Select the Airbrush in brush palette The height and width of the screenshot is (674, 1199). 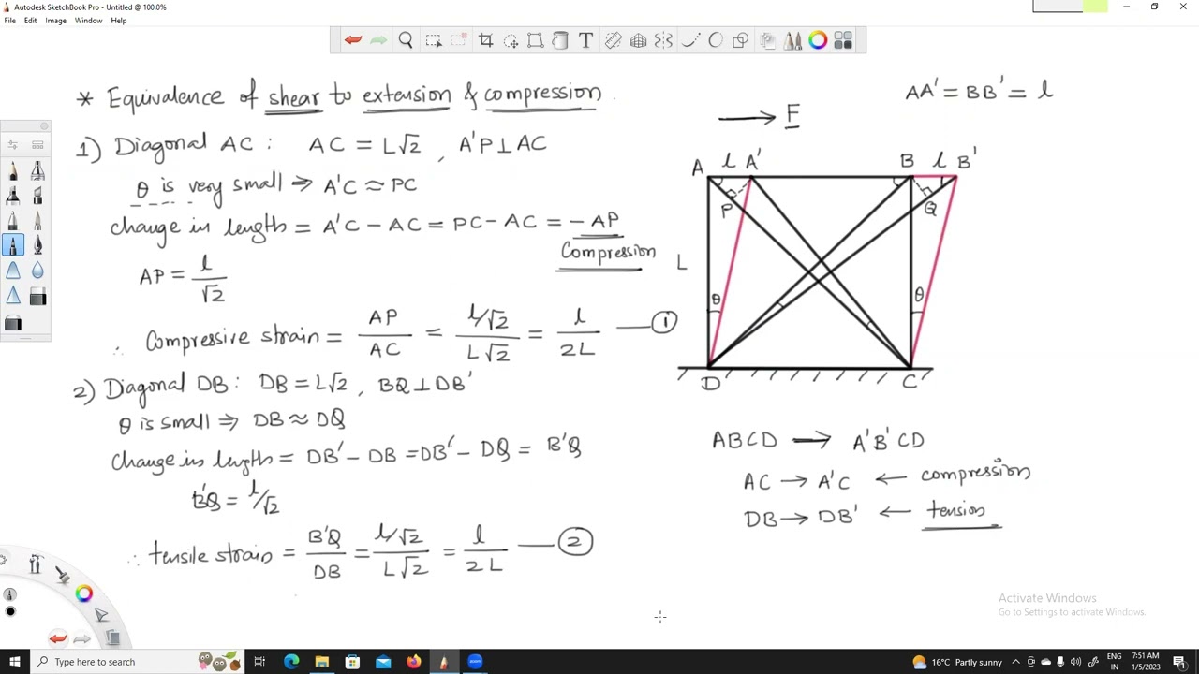click(37, 170)
